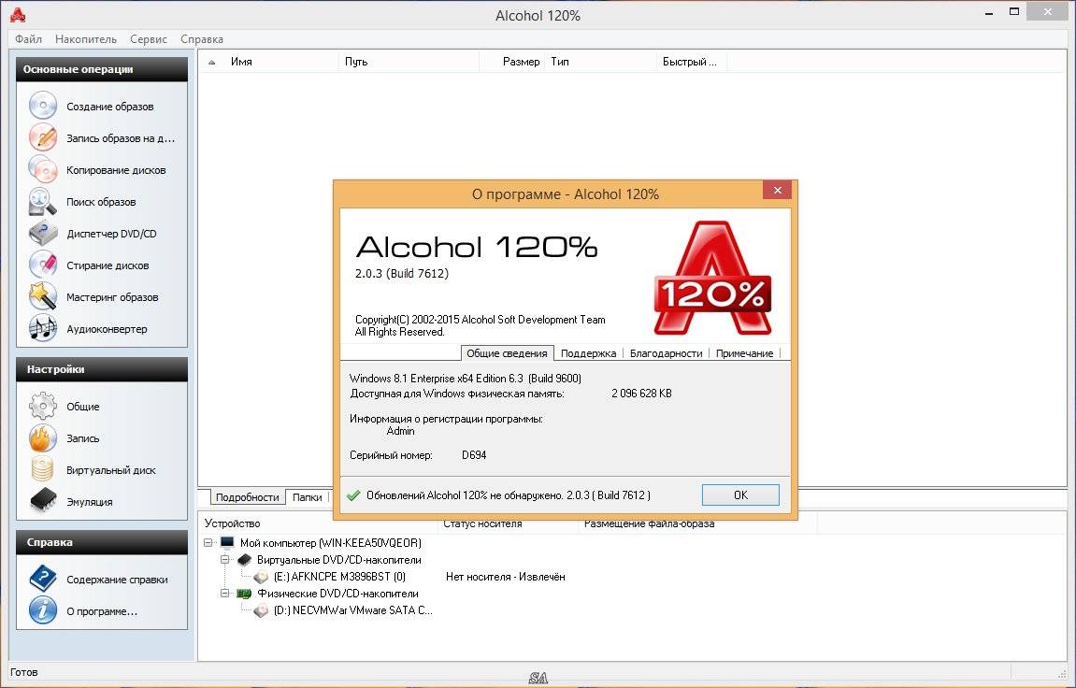Click the Поиск образов magnifier icon
This screenshot has width=1076, height=688.
point(43,202)
